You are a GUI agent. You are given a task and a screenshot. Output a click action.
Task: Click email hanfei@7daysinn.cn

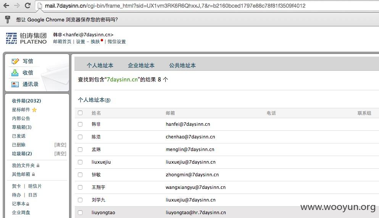point(188,124)
